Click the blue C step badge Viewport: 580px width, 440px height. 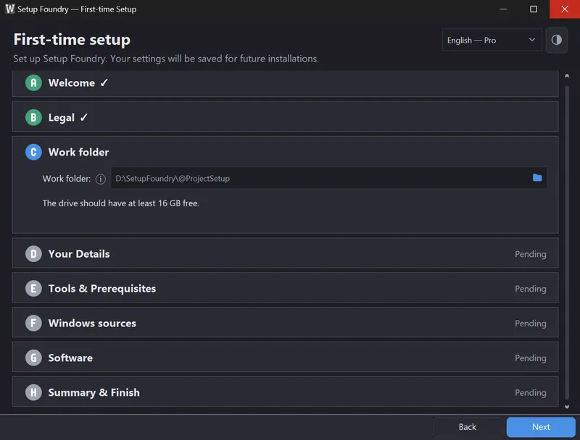33,152
